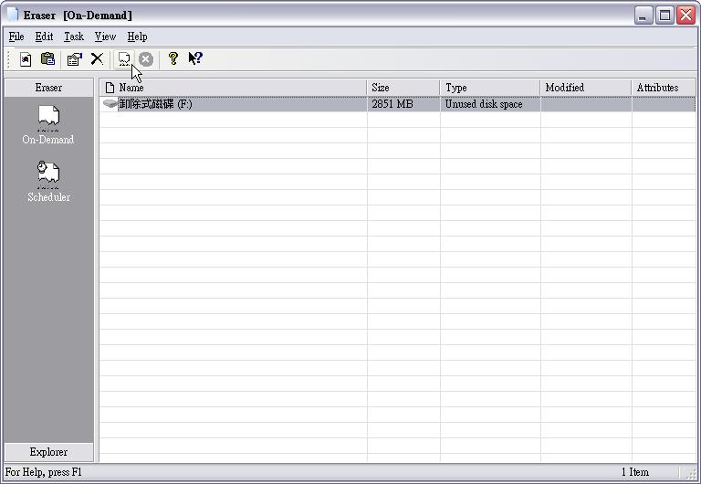This screenshot has width=701, height=484.
Task: Click the window resize grip corner
Action: tap(692, 476)
